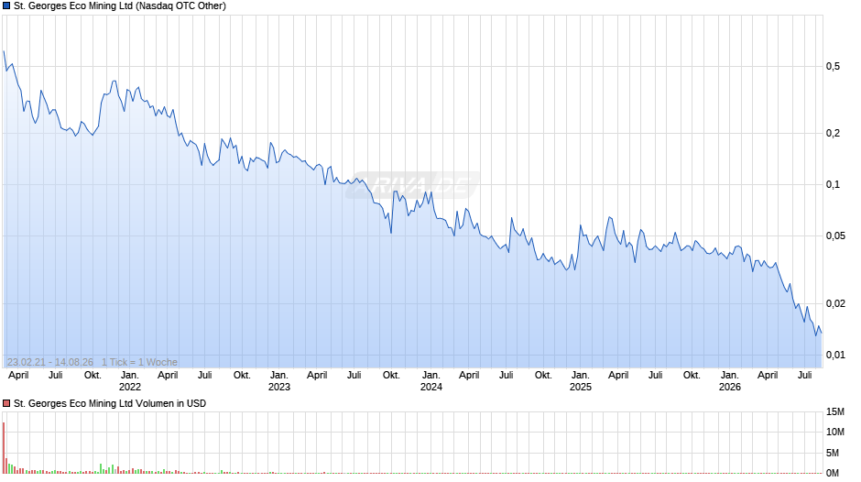Image resolution: width=861 pixels, height=482 pixels.
Task: Click the 0,05 price axis label
Action: pyautogui.click(x=835, y=236)
